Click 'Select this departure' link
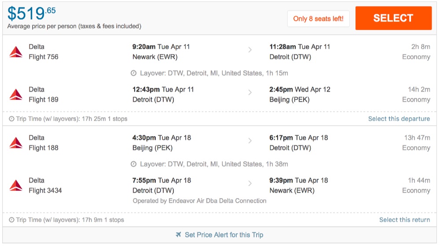Screen dimensions: 440x246 [x=399, y=119]
